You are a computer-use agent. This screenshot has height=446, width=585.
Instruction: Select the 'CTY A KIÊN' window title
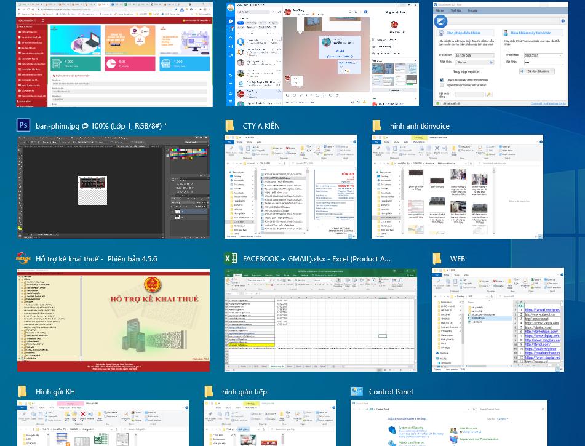[x=261, y=125]
